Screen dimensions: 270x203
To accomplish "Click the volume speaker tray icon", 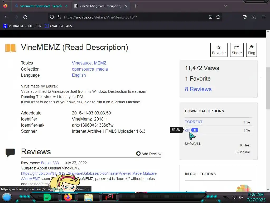I will (x=240, y=197).
